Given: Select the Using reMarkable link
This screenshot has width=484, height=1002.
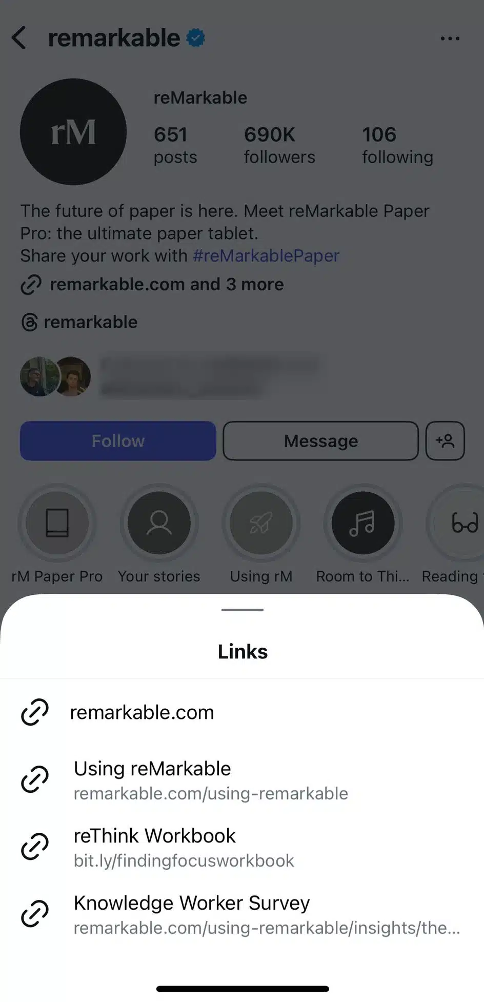Looking at the screenshot, I should click(x=242, y=779).
